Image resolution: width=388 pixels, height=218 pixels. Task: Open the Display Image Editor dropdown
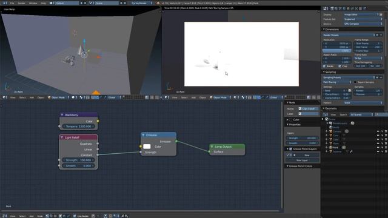click(361, 15)
